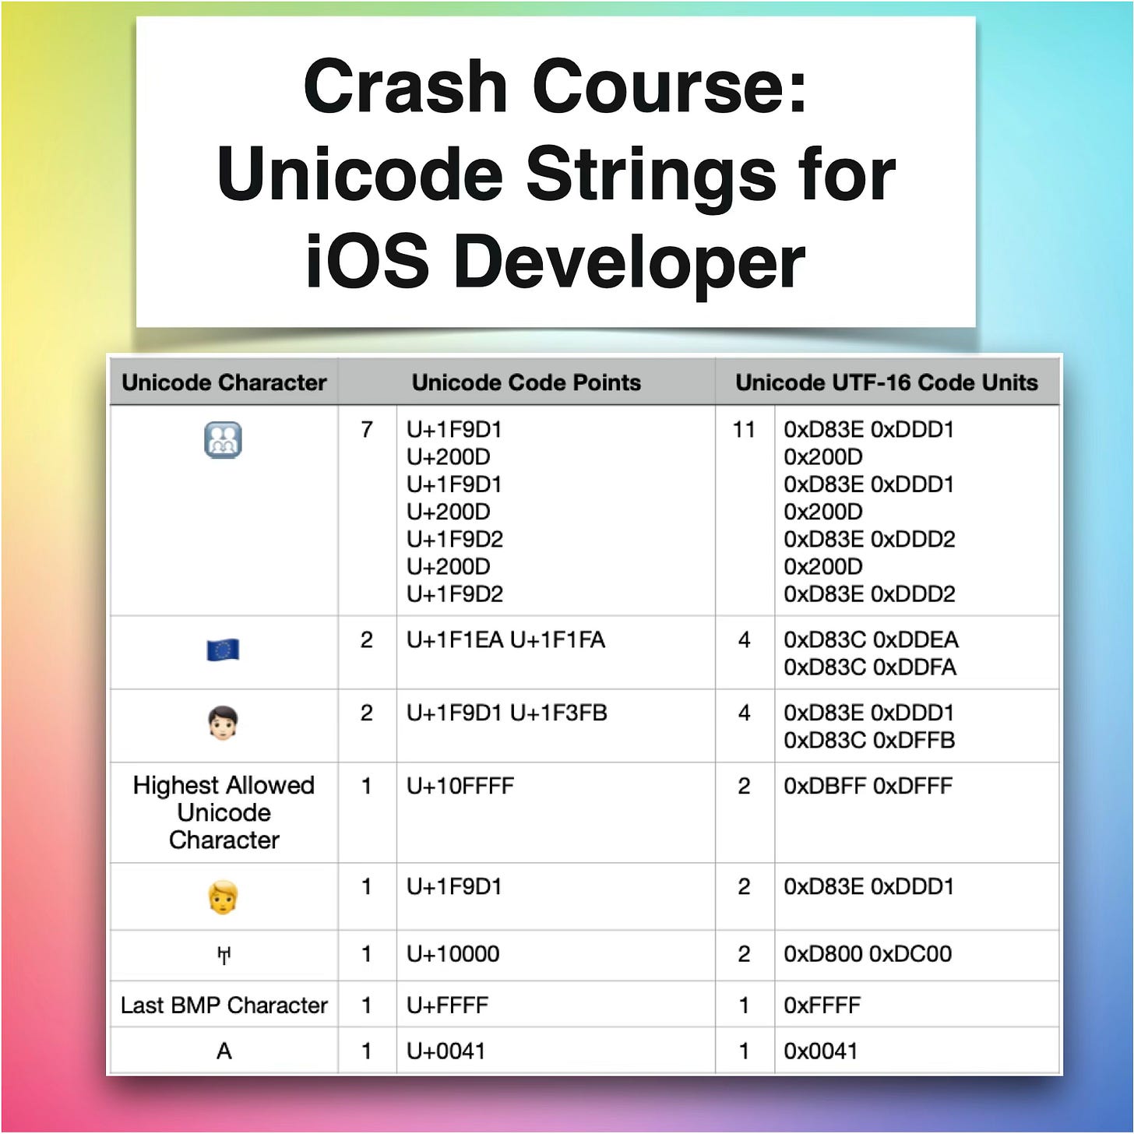Click '0x0041' code unit
The image size is (1134, 1134).
[x=820, y=1051]
